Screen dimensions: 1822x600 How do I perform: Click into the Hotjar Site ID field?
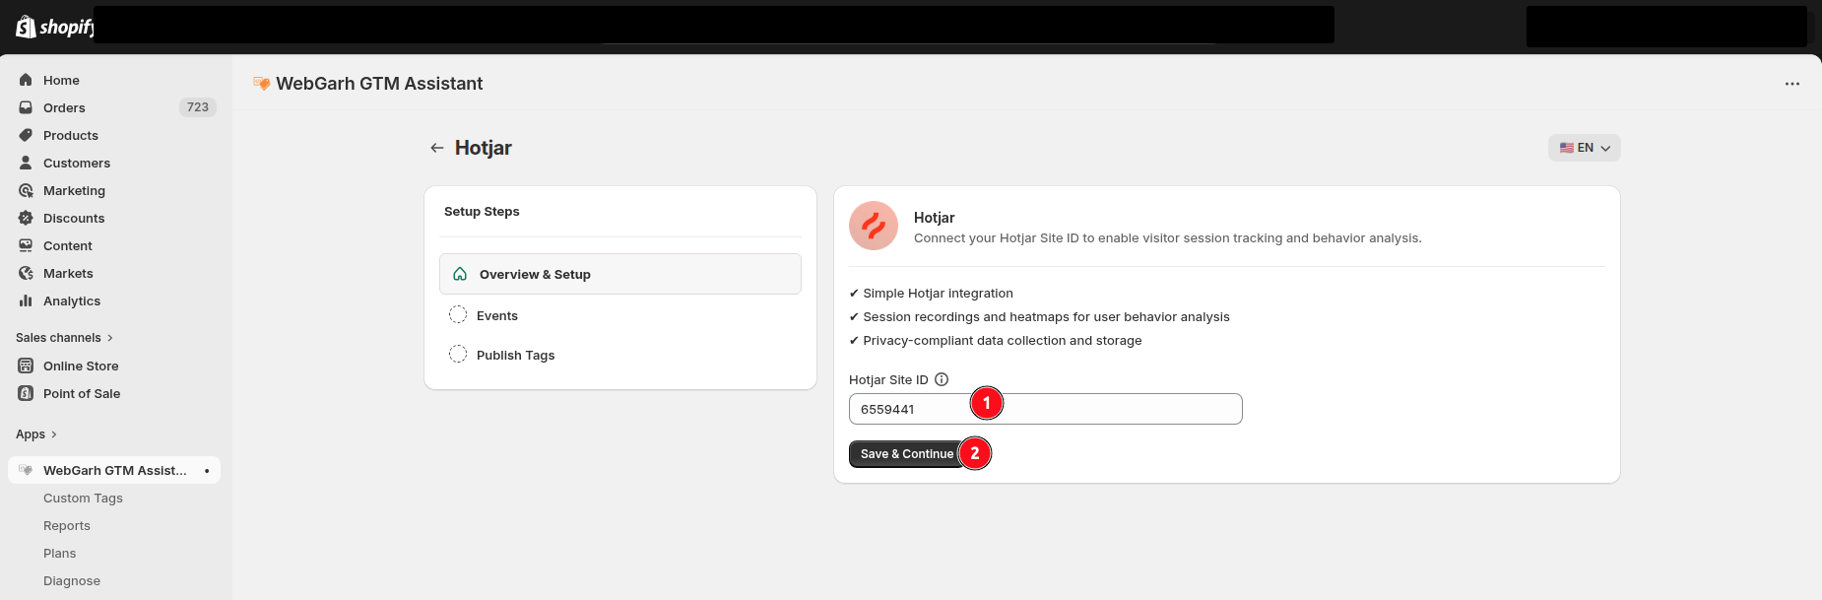pos(1046,409)
